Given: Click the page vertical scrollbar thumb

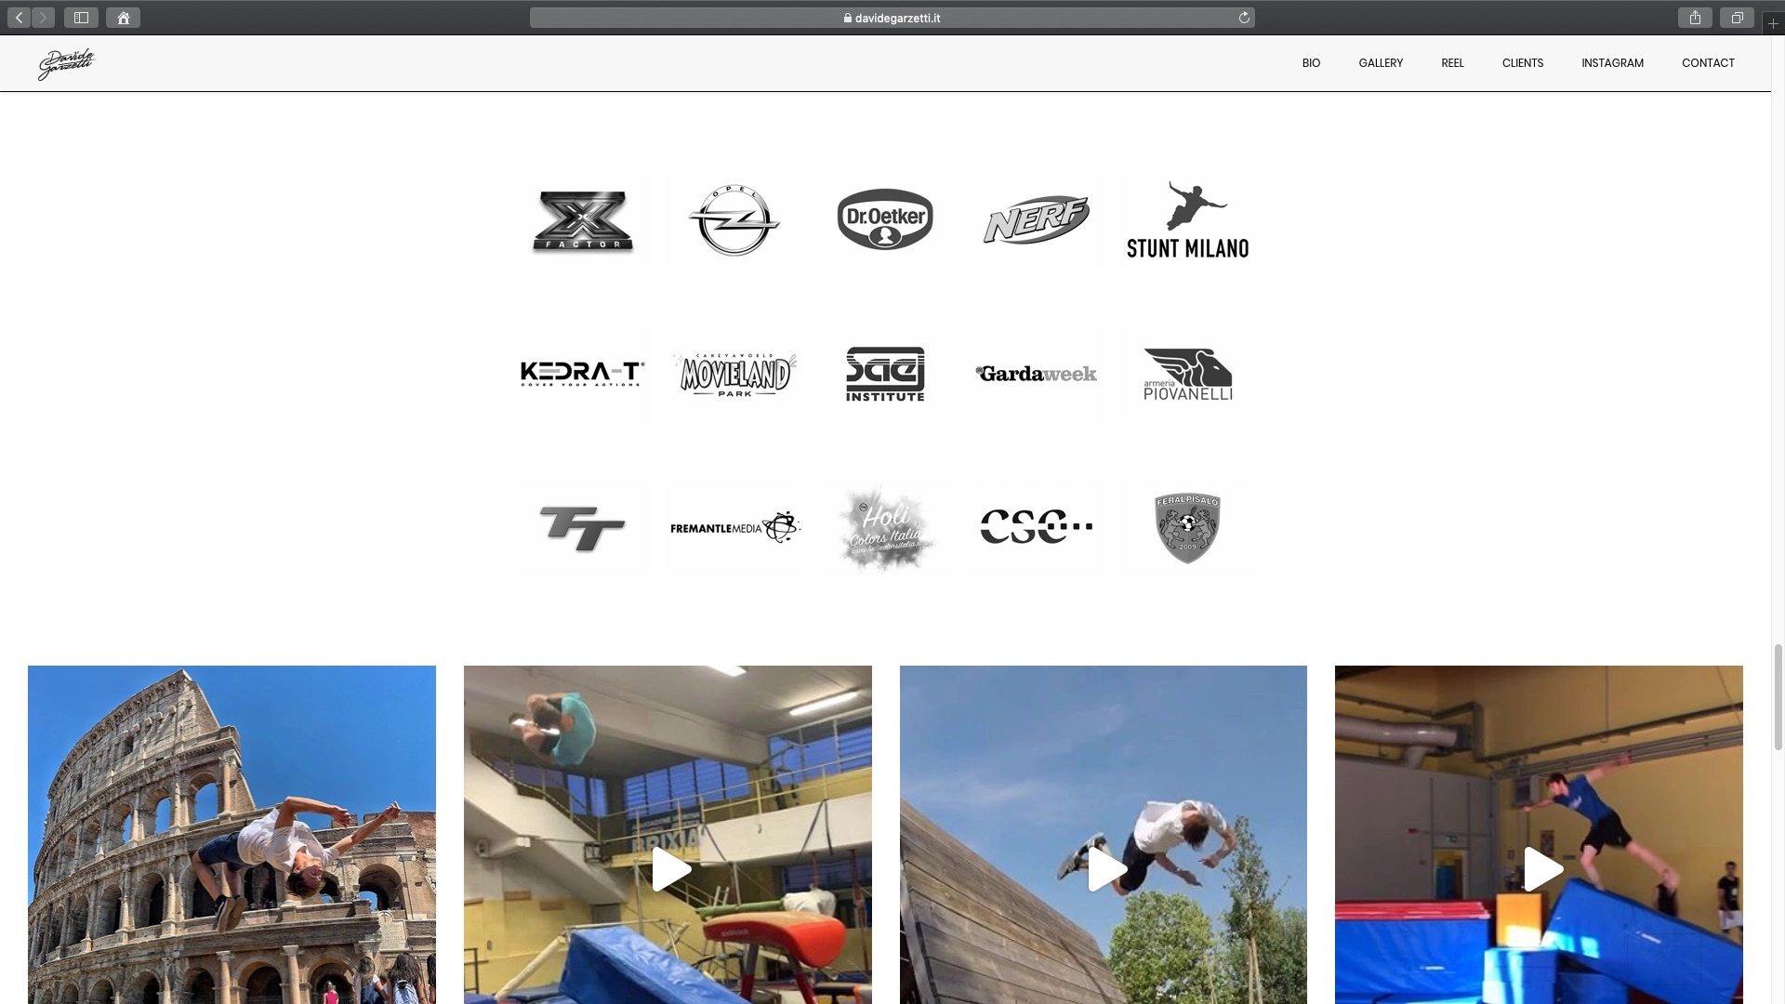Looking at the screenshot, I should (x=1778, y=696).
